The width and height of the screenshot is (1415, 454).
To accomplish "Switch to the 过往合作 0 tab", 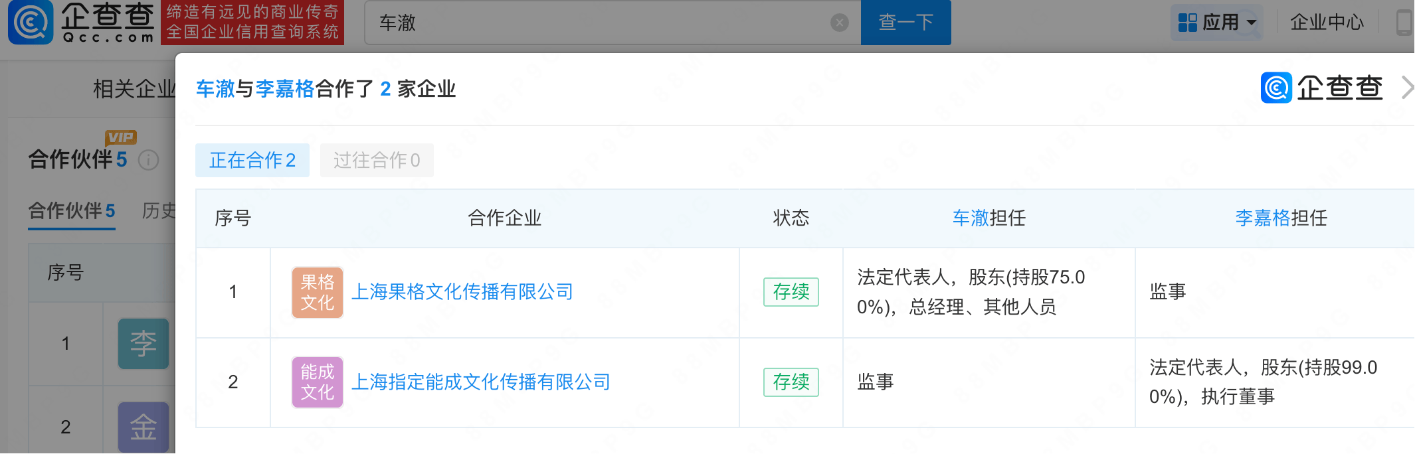I will point(377,160).
